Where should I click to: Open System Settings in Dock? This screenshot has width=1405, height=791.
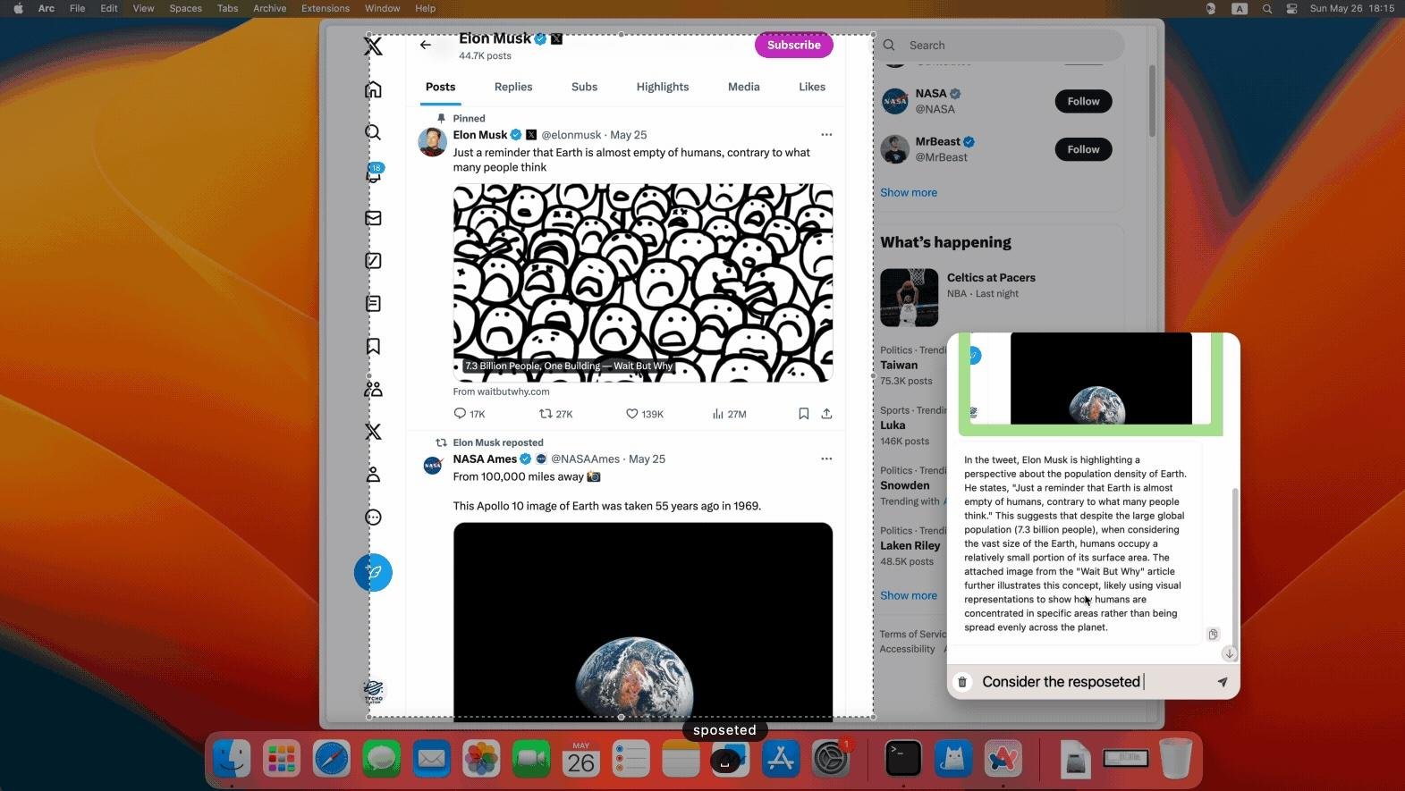[831, 760]
